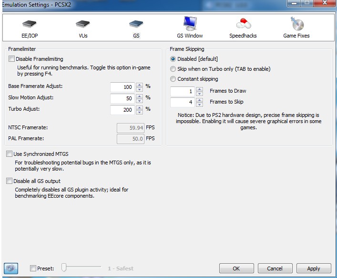Image resolution: width=337 pixels, height=278 pixels.
Task: Toggle Disable all GS output checkbox
Action: point(9,181)
